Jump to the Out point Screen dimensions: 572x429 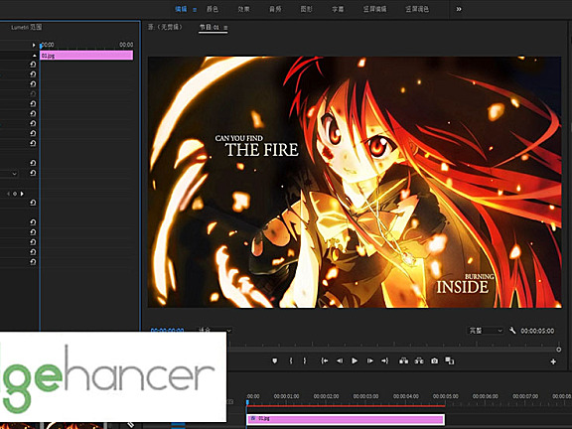[385, 360]
